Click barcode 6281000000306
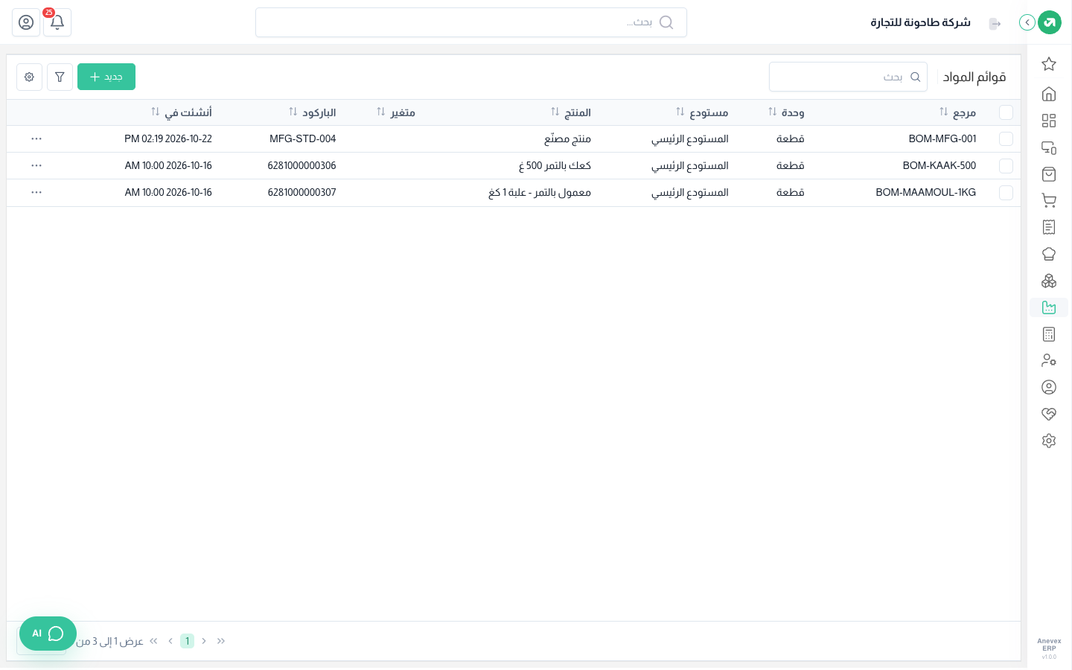Image resolution: width=1072 pixels, height=670 pixels. tap(301, 165)
